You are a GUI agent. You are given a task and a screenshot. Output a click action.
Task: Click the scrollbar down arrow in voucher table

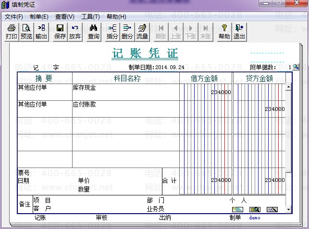coord(288,210)
